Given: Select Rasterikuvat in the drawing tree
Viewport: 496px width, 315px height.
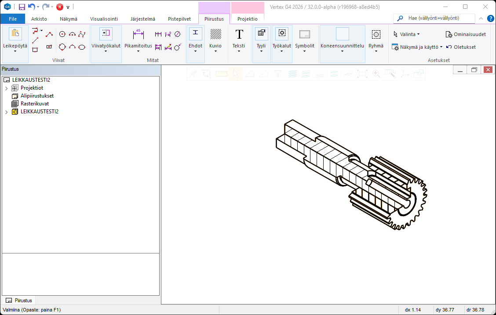Looking at the screenshot, I should [34, 104].
